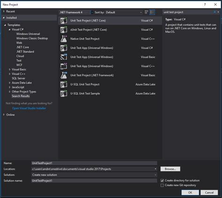This screenshot has width=222, height=198.
Task: Expand the Recent section
Action: click(4, 11)
